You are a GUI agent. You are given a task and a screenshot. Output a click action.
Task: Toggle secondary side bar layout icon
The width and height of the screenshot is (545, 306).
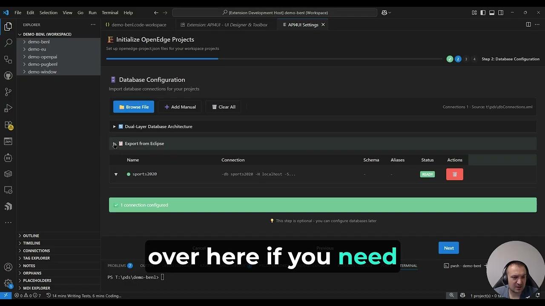click(x=501, y=13)
